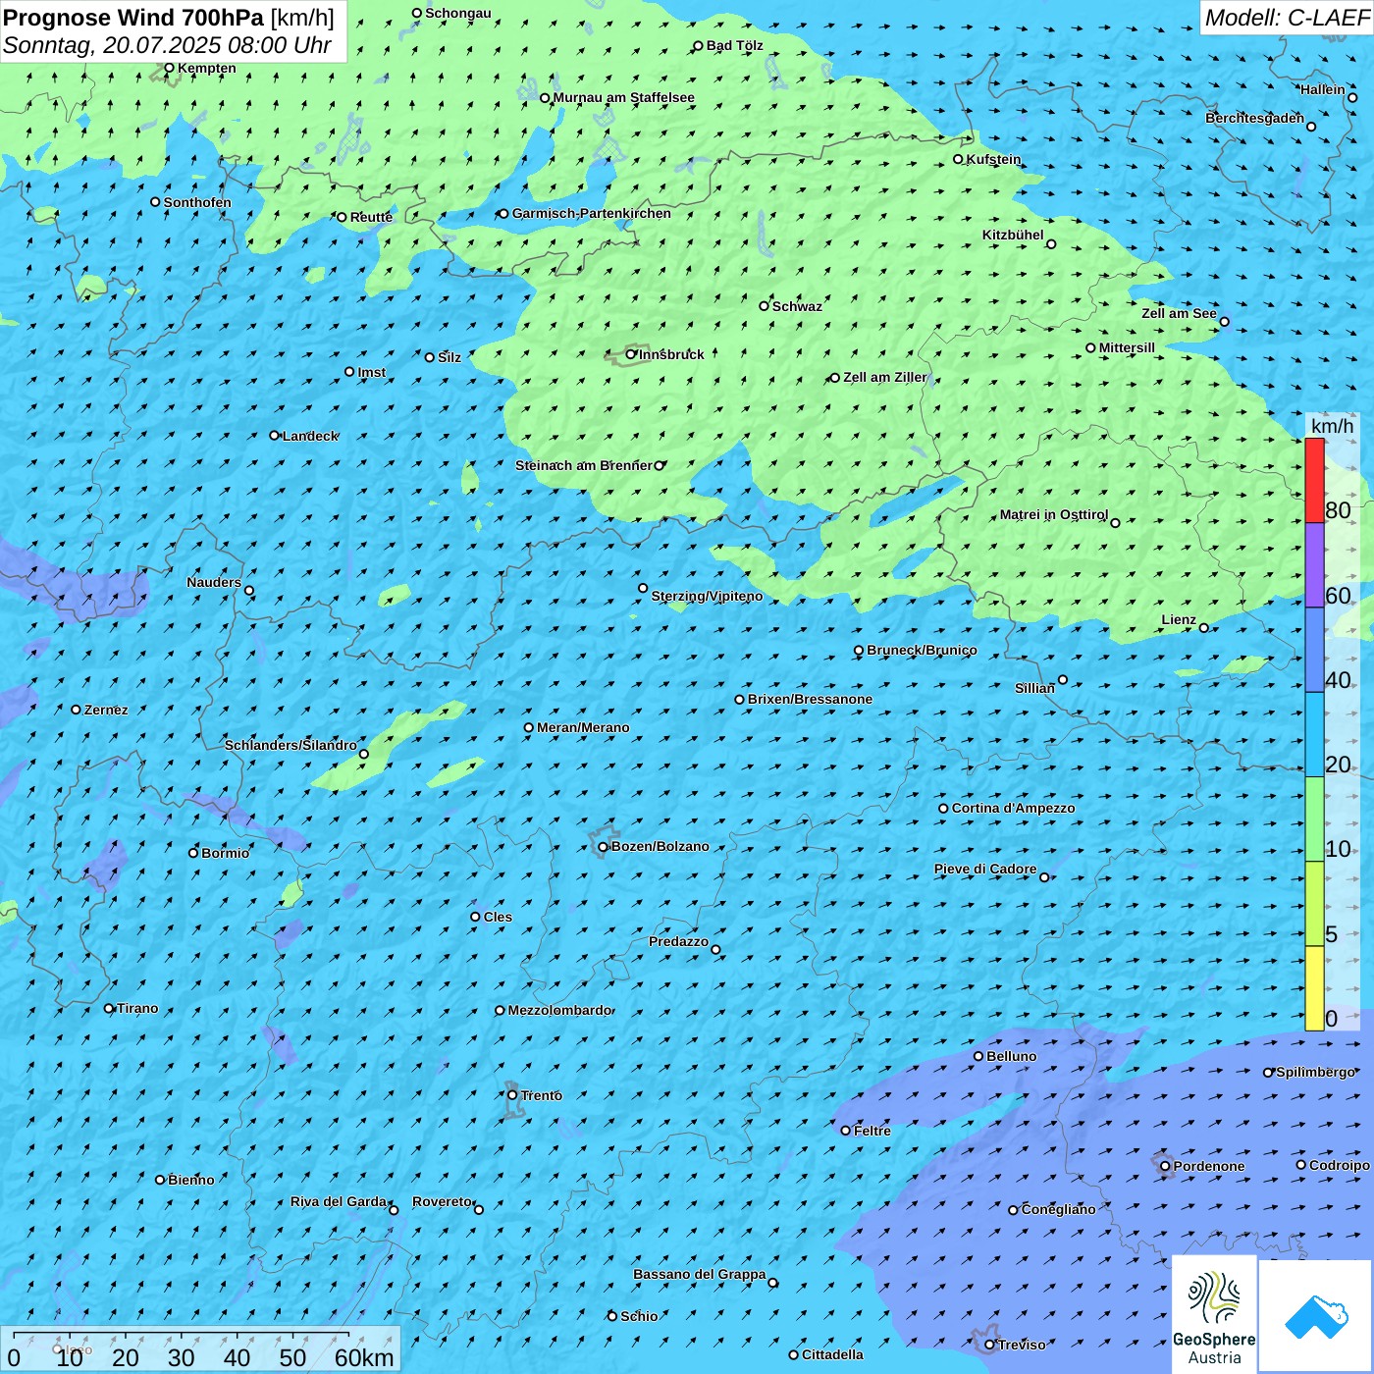This screenshot has height=1374, width=1374.
Task: Click the 'Meran/Merano' map label
Action: pos(583,727)
